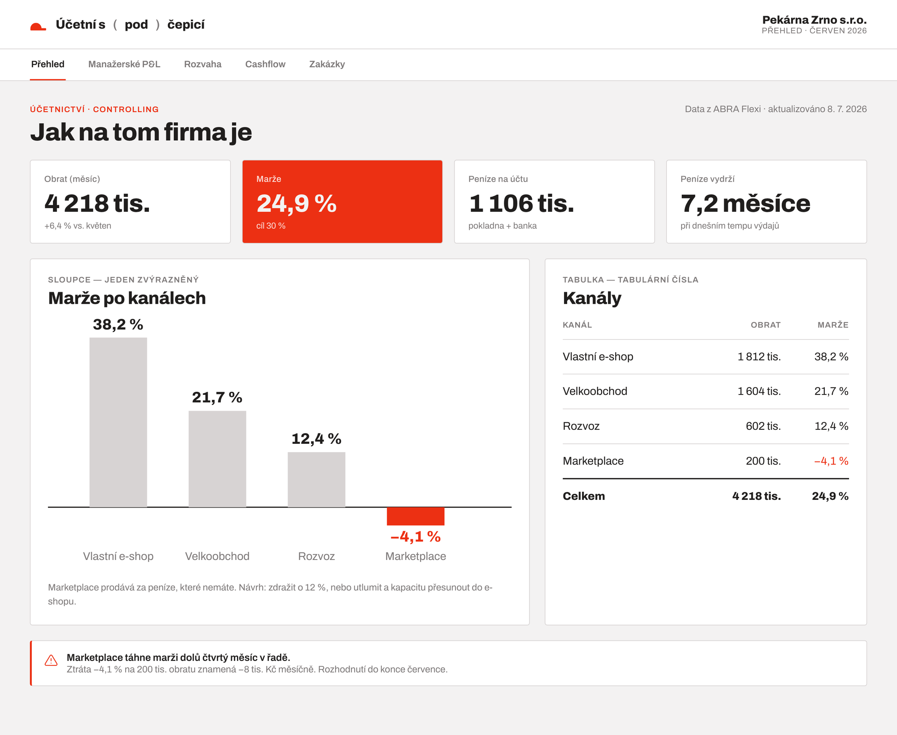Click the red cap logo icon

pos(38,26)
